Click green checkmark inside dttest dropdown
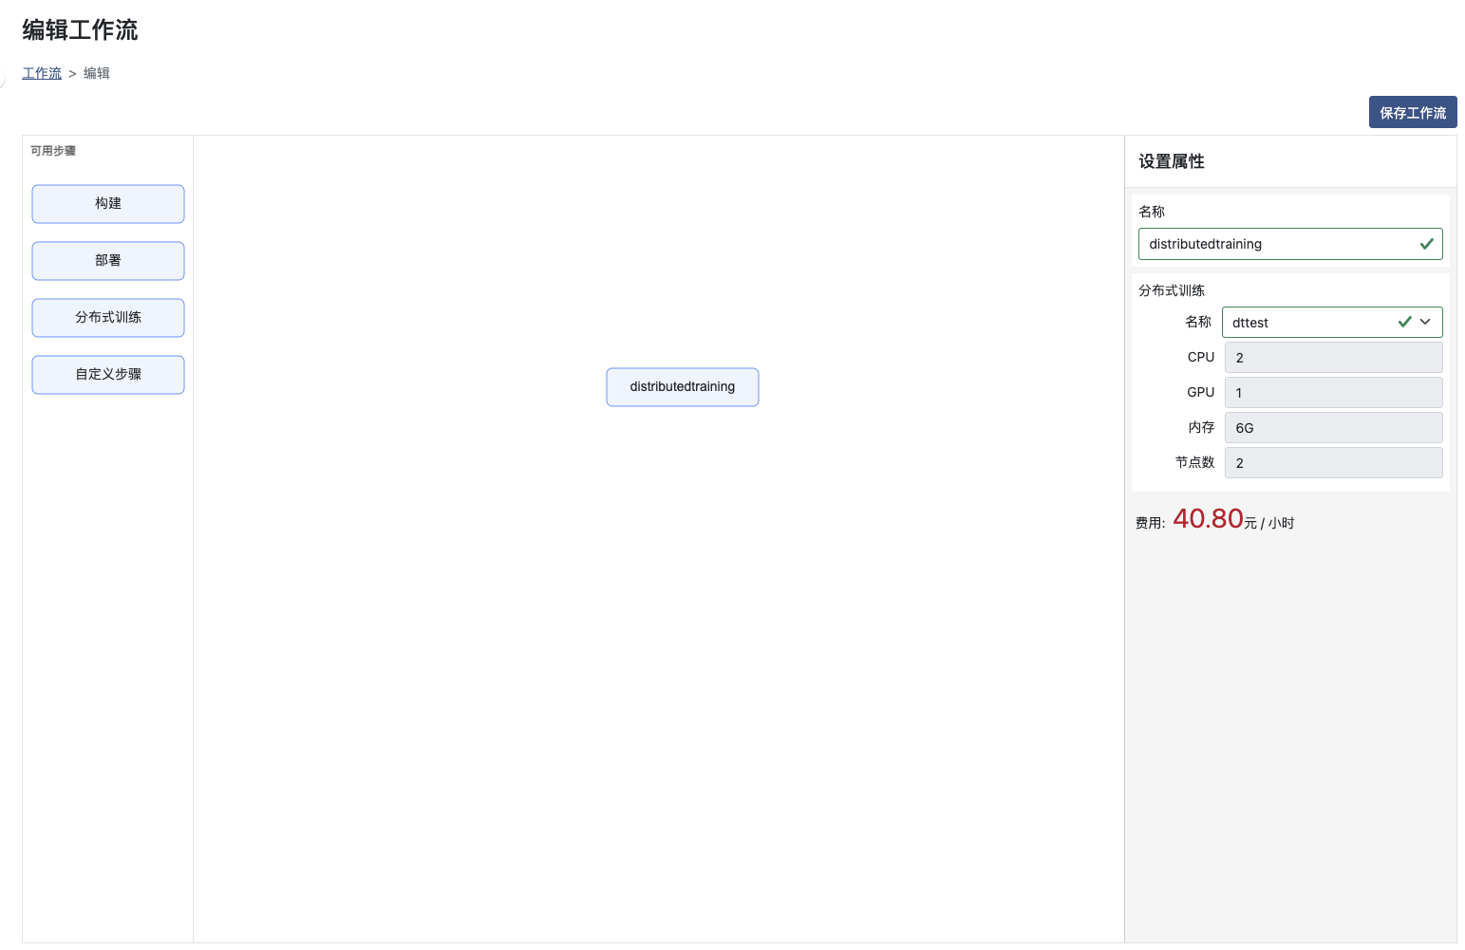 (x=1404, y=323)
